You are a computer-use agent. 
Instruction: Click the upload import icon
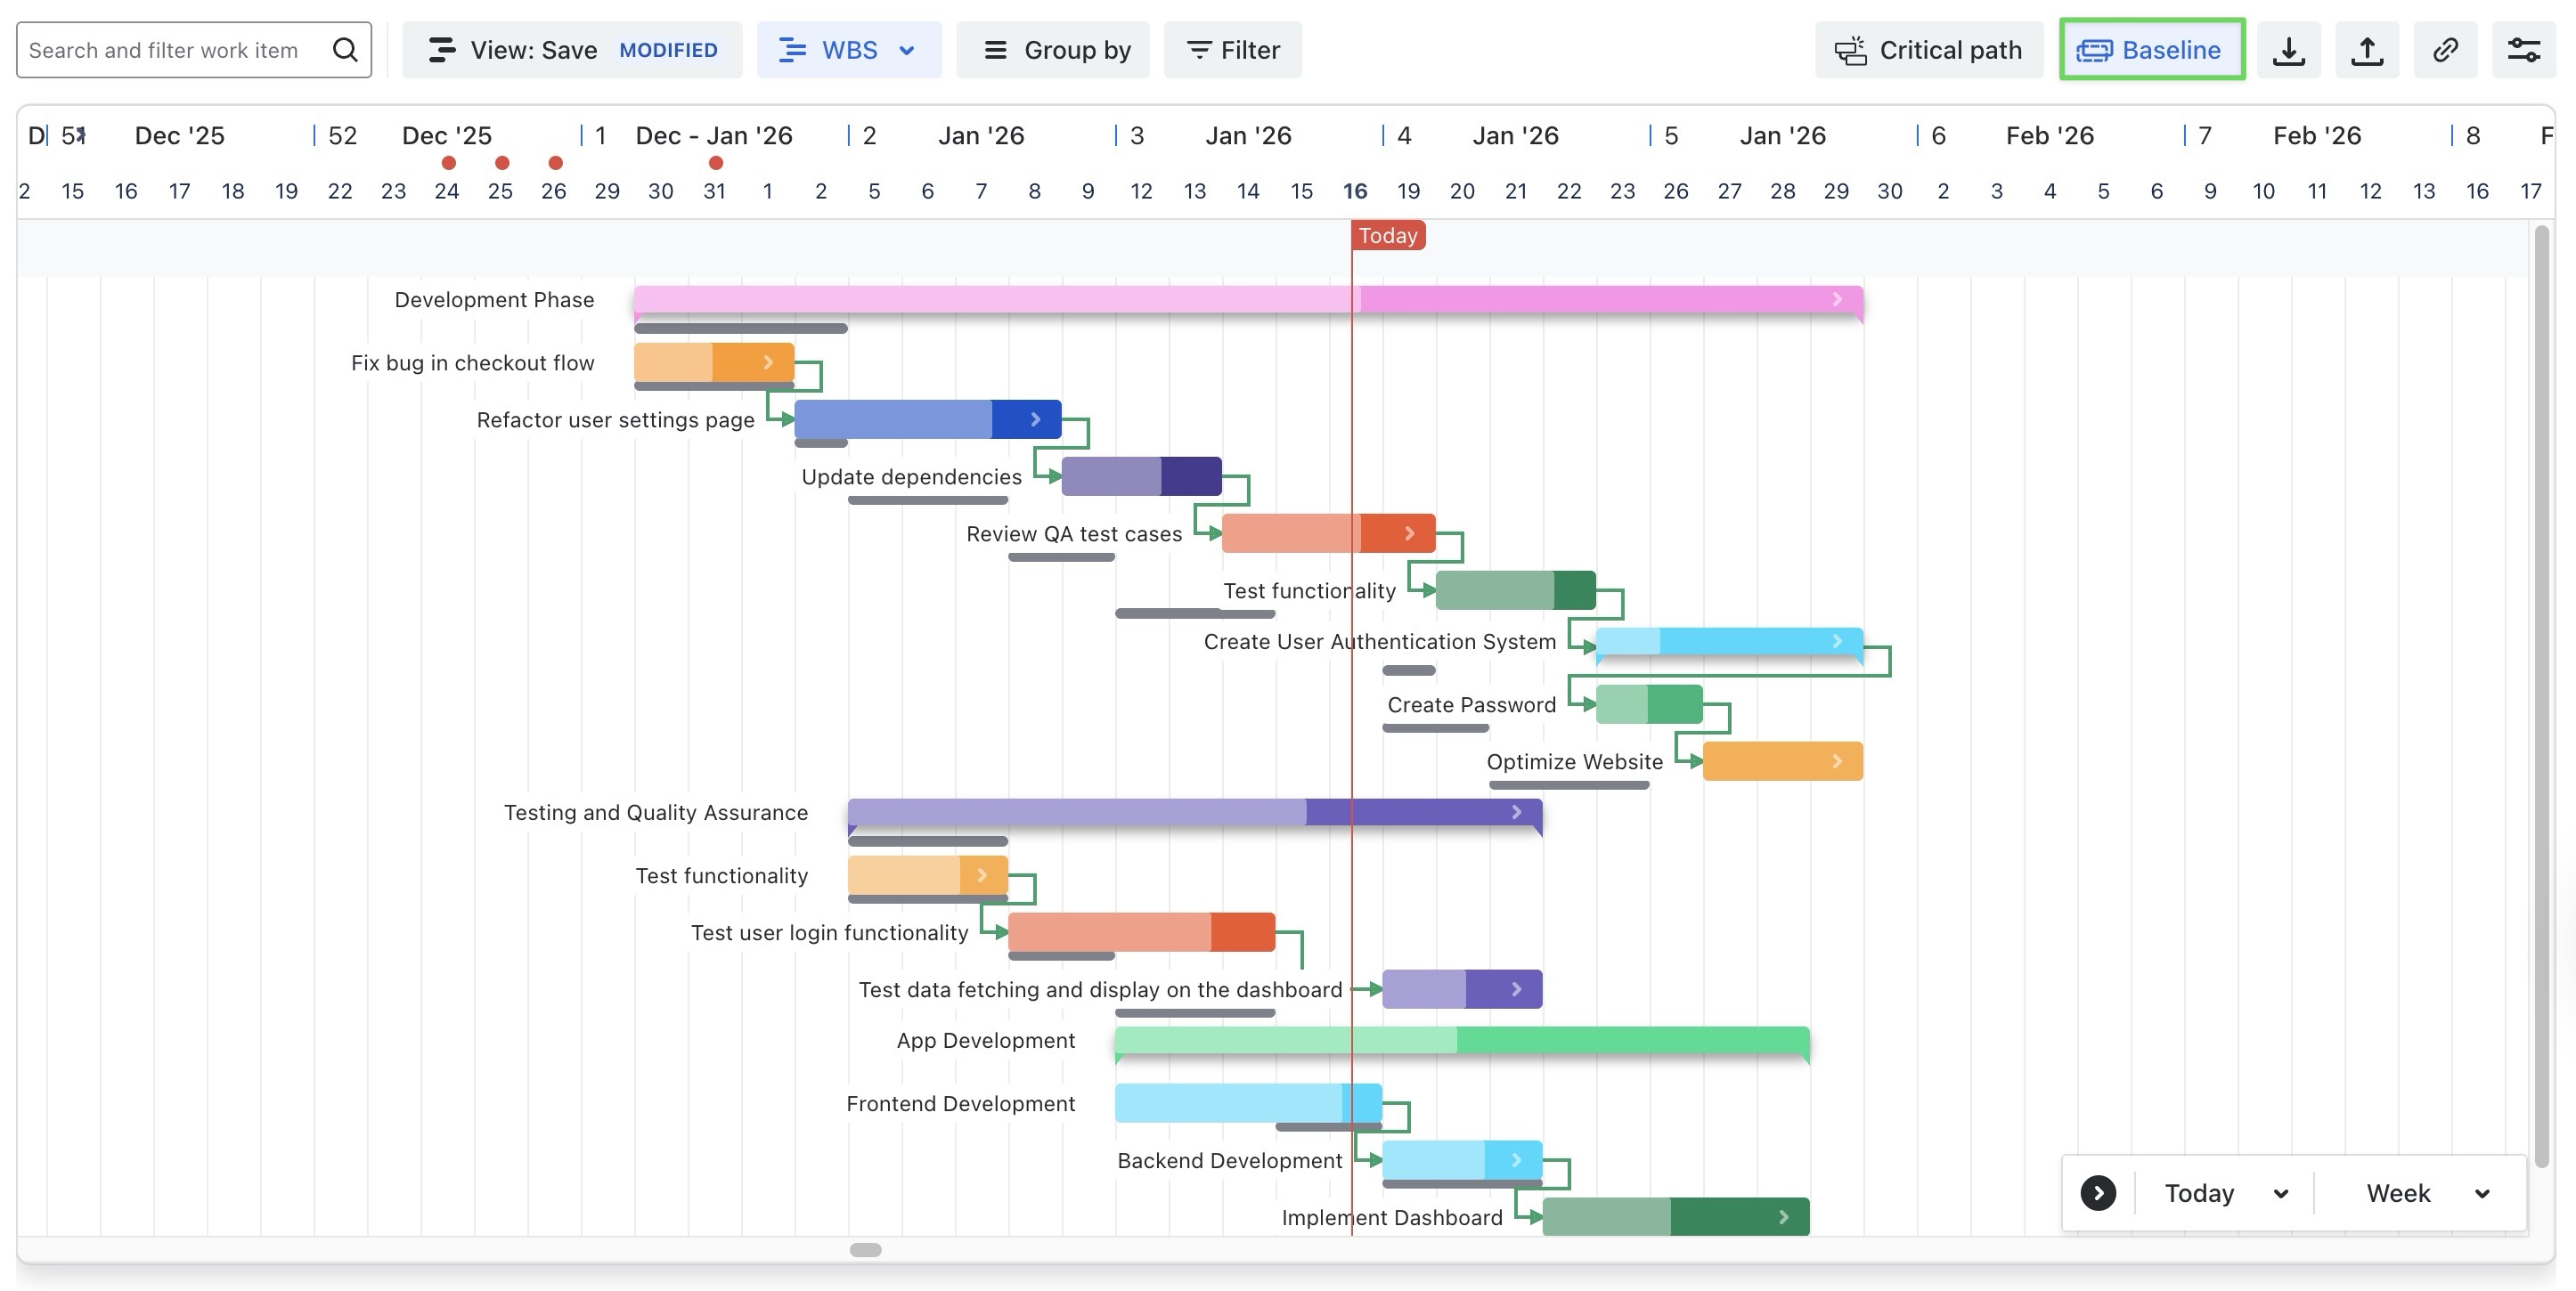click(x=2366, y=50)
